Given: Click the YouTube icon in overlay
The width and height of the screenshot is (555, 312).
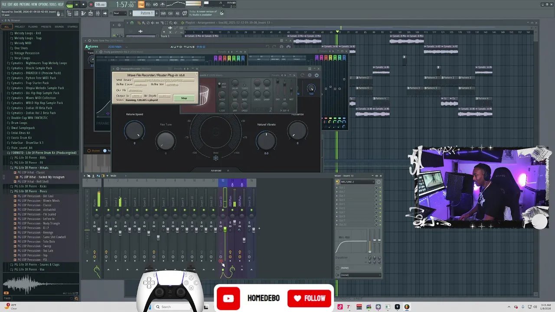Looking at the screenshot, I should click(x=228, y=298).
